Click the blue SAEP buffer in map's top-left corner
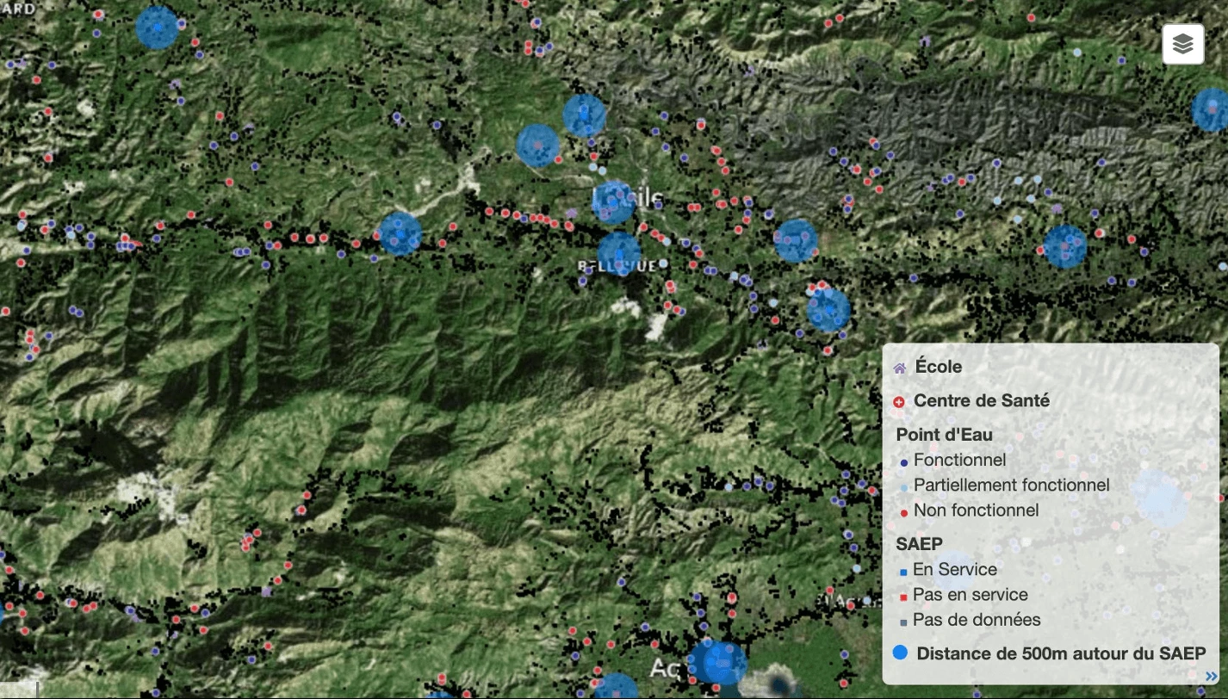The image size is (1228, 699). (158, 28)
